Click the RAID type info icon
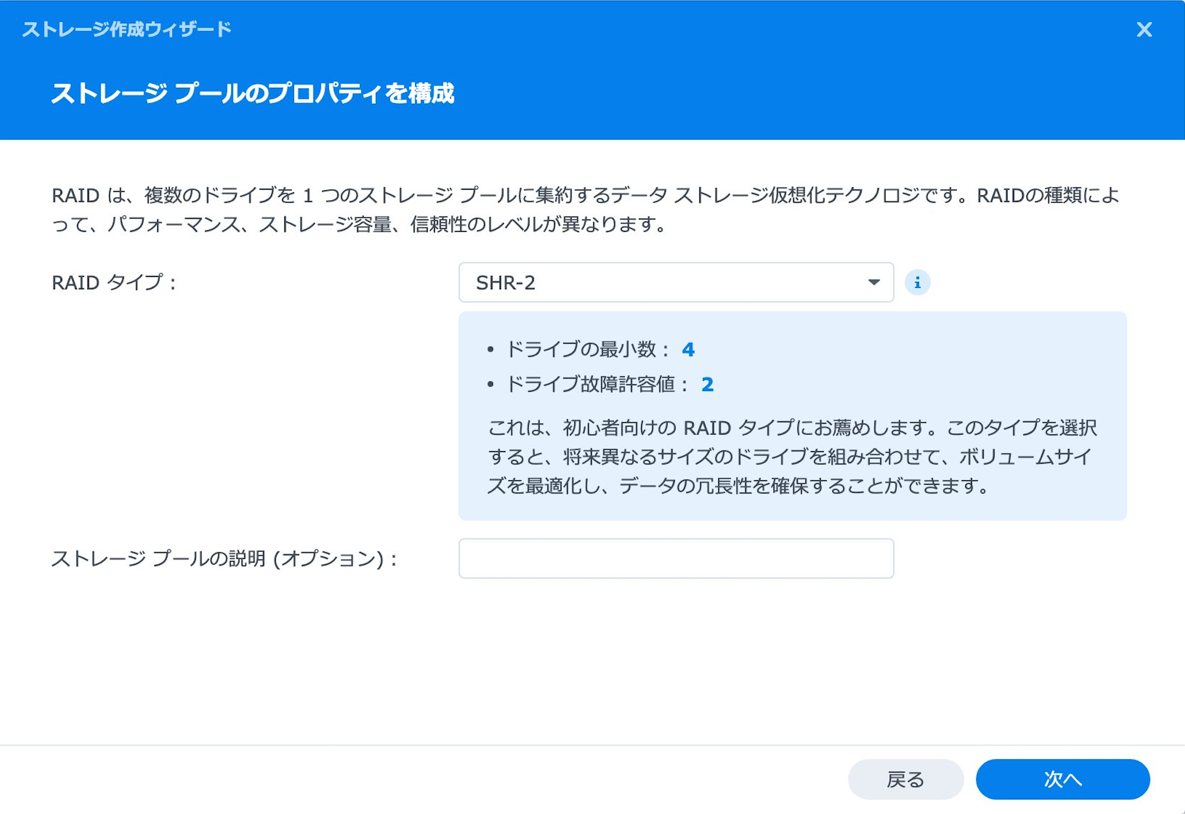Viewport: 1185px width, 814px height. (x=917, y=283)
